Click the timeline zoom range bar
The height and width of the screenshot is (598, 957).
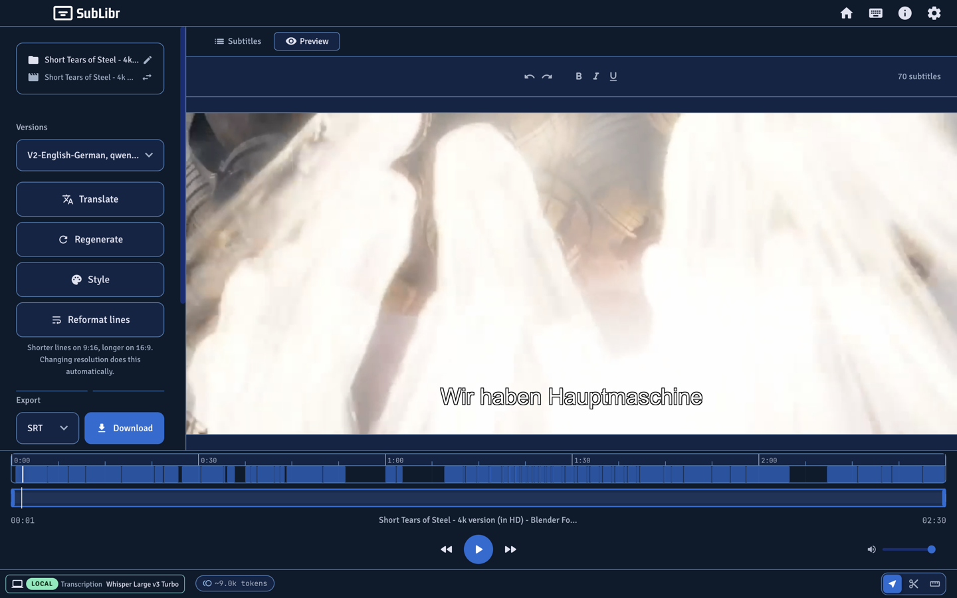tap(478, 498)
